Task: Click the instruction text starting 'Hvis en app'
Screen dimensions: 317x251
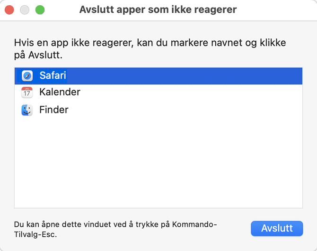Action: click(x=150, y=49)
